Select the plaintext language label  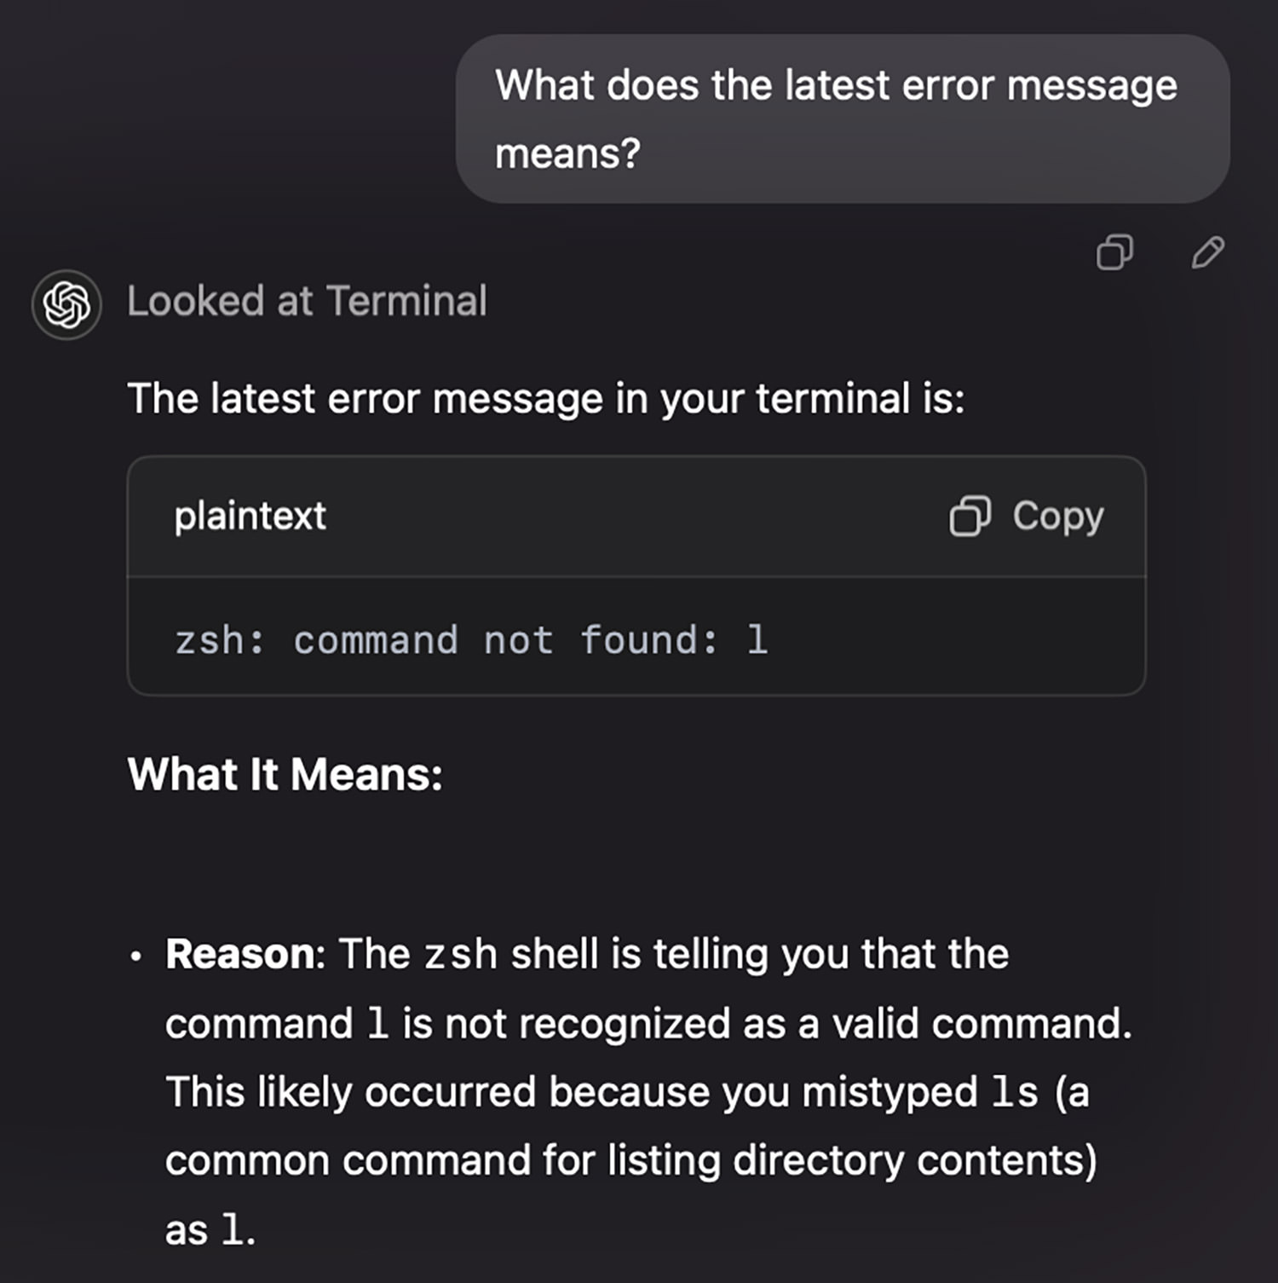tap(250, 516)
